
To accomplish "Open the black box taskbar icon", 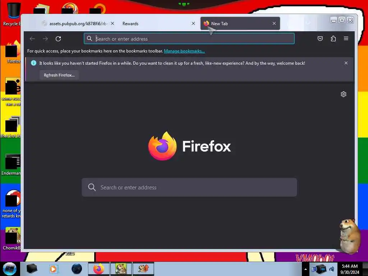I will (32, 269).
